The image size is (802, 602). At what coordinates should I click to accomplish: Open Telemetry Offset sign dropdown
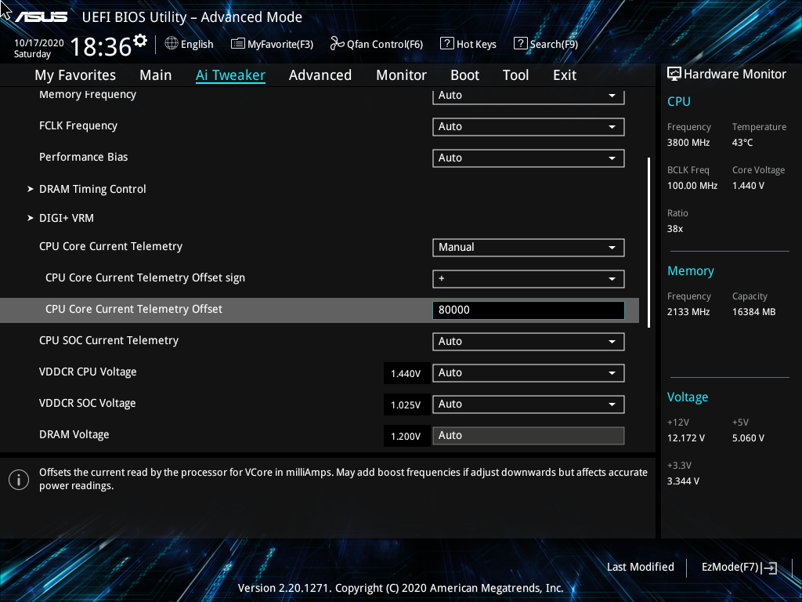(529, 278)
